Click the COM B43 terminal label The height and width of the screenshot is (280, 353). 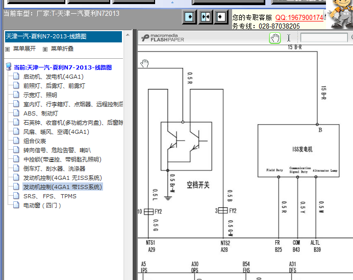point(296,246)
